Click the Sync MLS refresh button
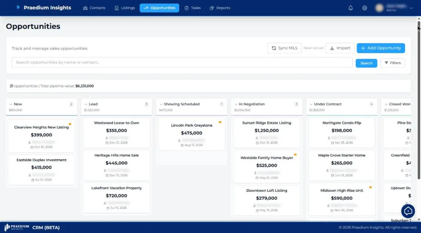Image resolution: width=421 pixels, height=233 pixels. click(x=284, y=48)
